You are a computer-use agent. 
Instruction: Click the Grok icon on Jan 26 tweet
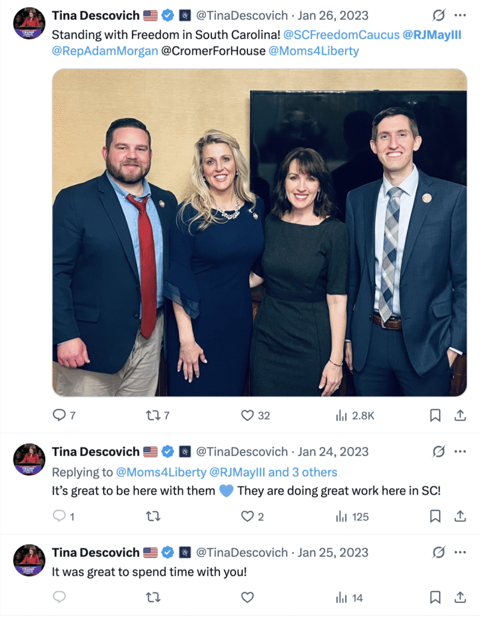pos(438,15)
